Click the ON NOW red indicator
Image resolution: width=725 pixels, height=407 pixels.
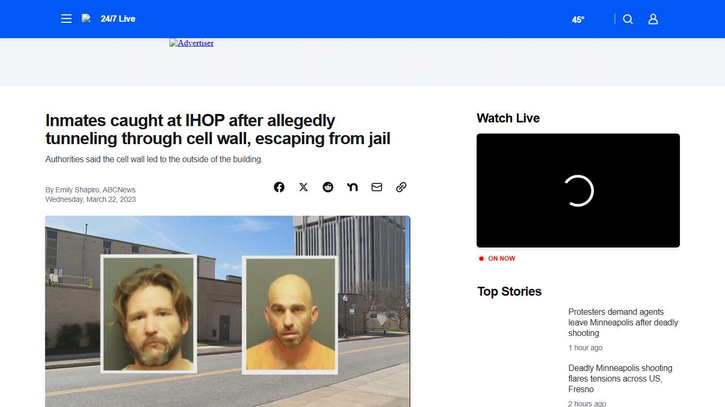click(x=496, y=258)
